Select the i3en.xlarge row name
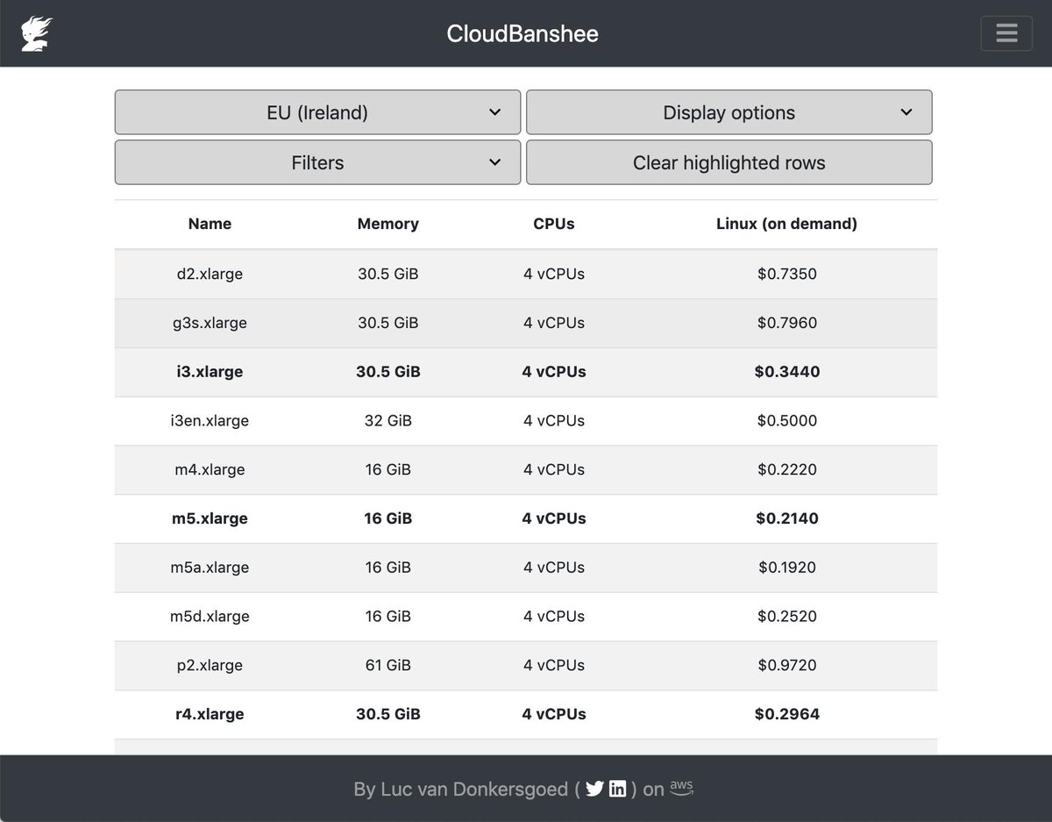Viewport: 1052px width, 822px height. coord(210,421)
